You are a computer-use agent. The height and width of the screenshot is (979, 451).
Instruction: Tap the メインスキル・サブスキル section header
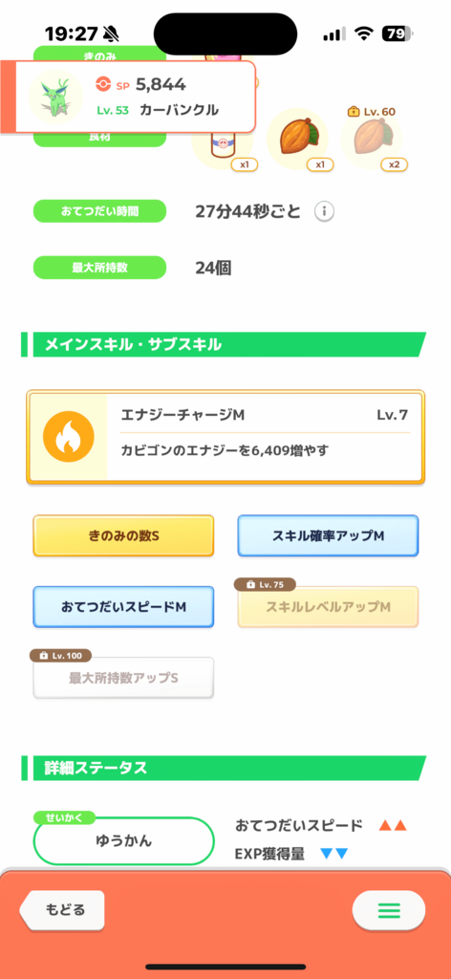[x=224, y=344]
